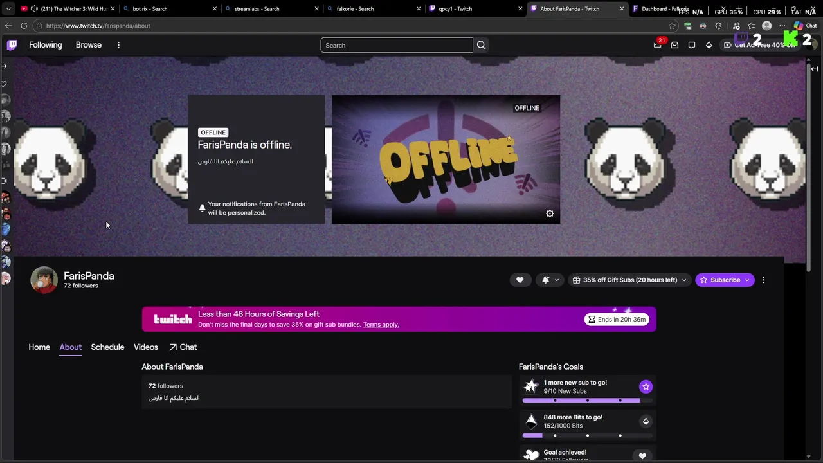The width and height of the screenshot is (823, 463).
Task: Bookmark the page with the star icon
Action: point(672,26)
